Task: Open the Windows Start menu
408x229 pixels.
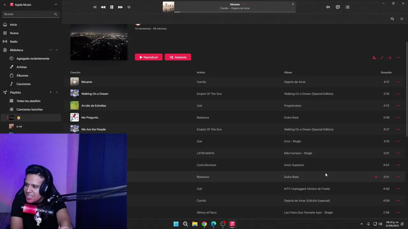Action: click(x=176, y=224)
